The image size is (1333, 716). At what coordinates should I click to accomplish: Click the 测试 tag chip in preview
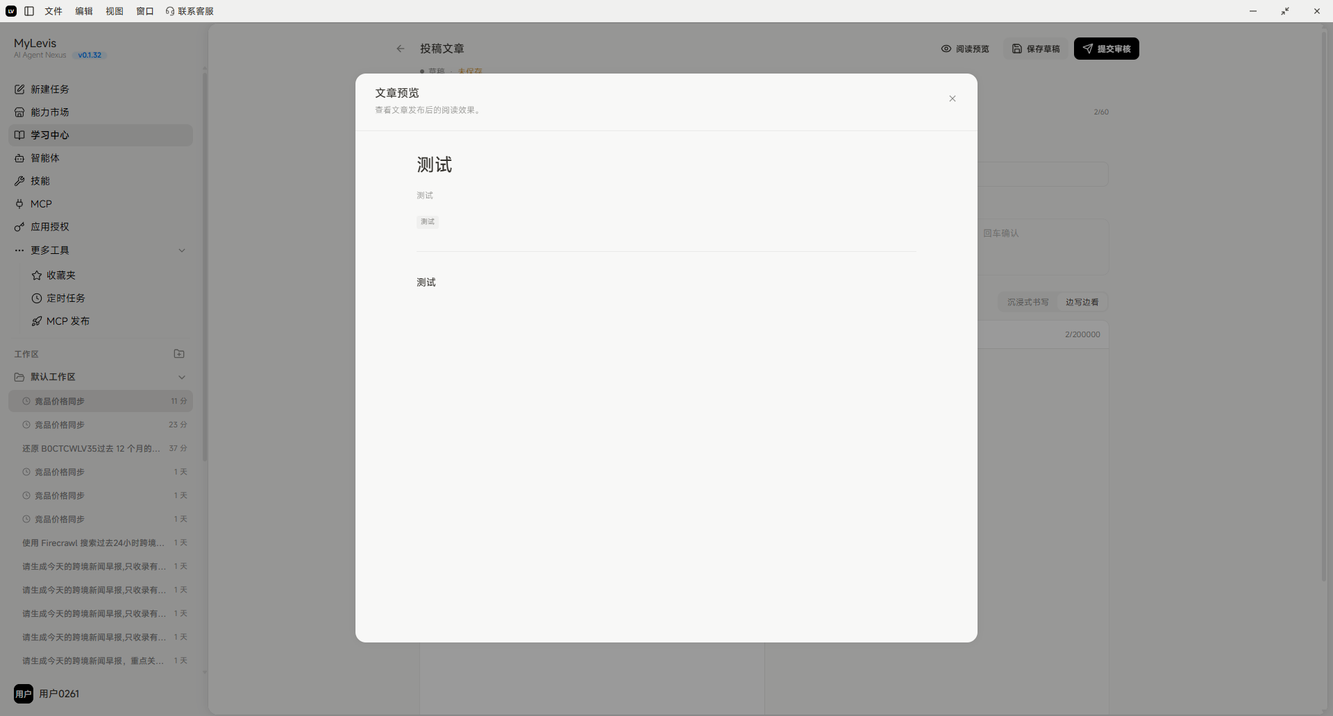pyautogui.click(x=428, y=222)
